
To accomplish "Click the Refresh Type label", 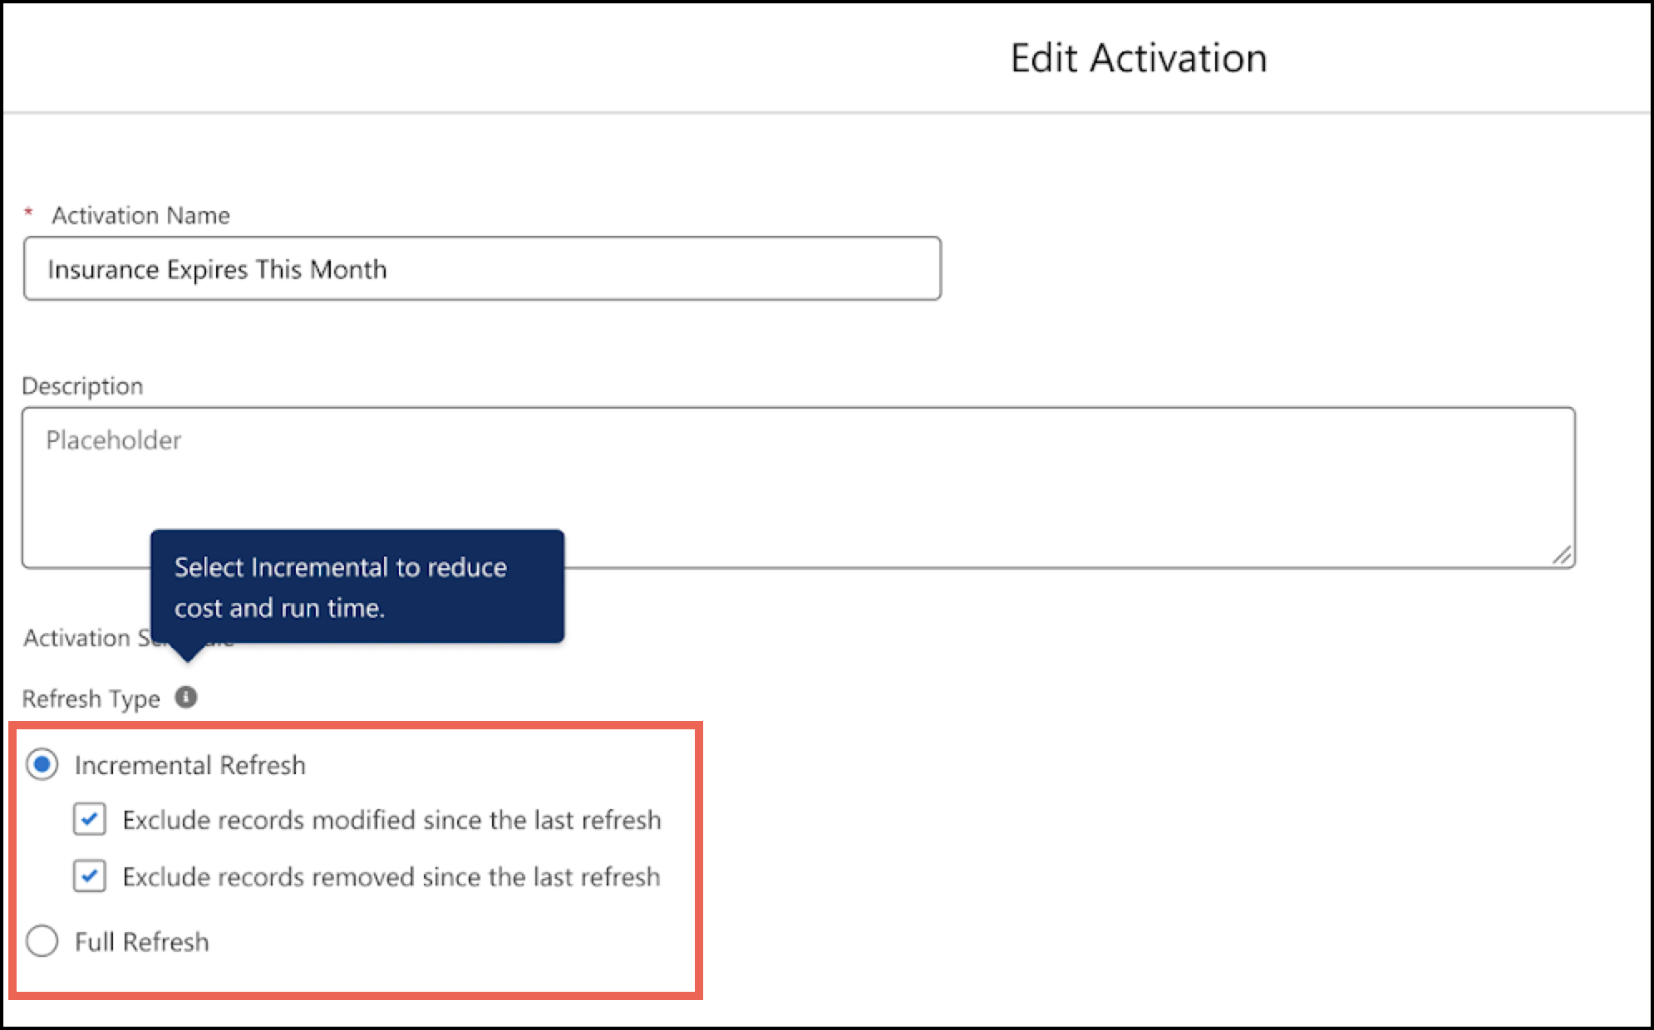I will click(91, 699).
